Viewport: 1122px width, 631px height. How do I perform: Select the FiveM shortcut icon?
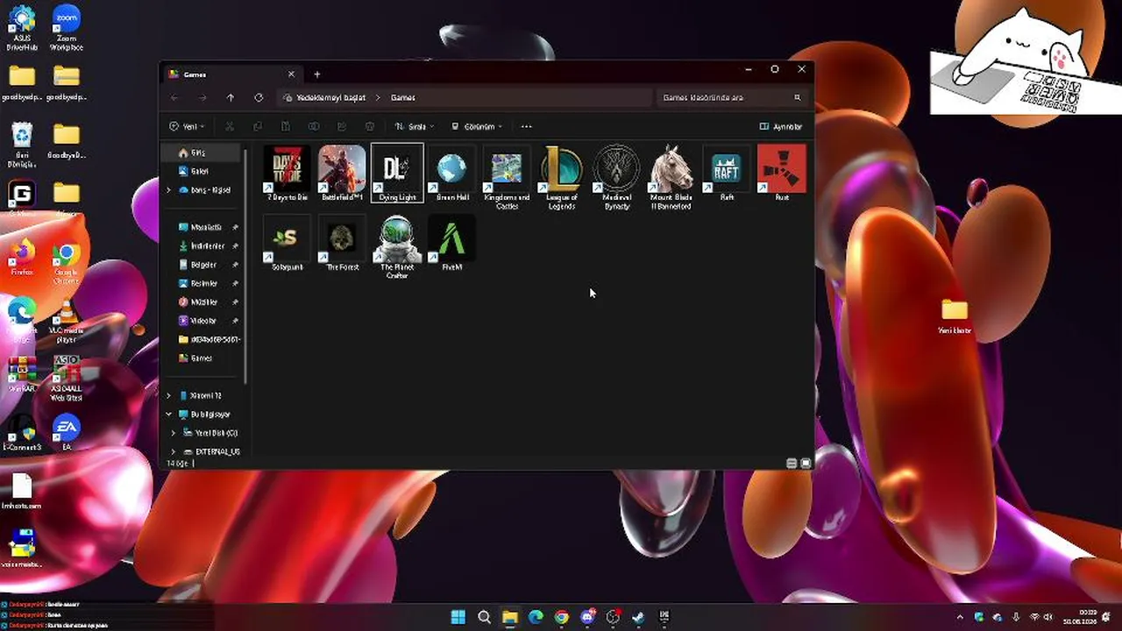(x=452, y=244)
